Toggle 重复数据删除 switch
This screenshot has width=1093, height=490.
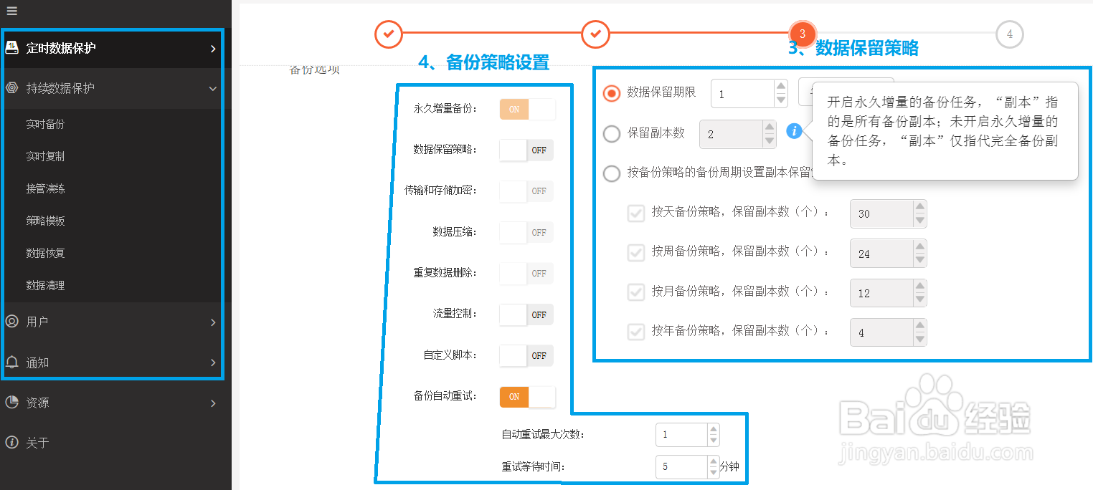tap(526, 273)
